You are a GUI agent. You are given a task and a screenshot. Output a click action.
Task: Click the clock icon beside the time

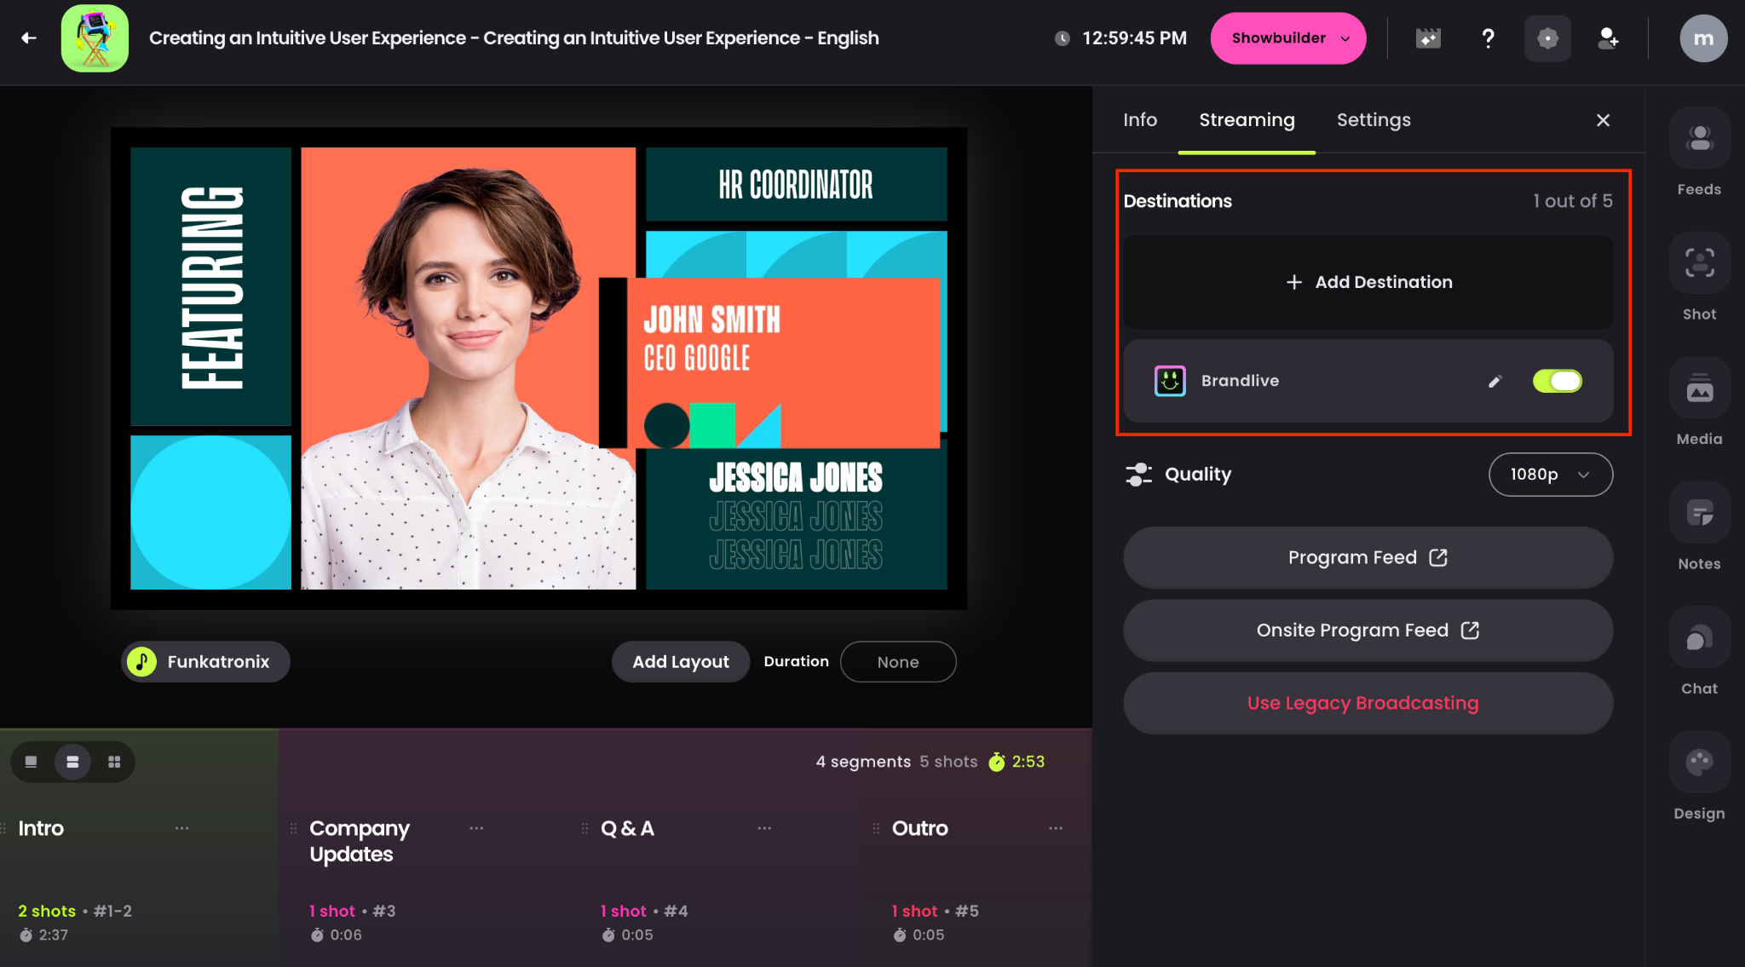pyautogui.click(x=1063, y=38)
